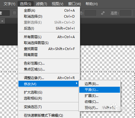The image size is (135, 118).
Task: Choose 隔离图层 menu entry
Action: [49, 55]
